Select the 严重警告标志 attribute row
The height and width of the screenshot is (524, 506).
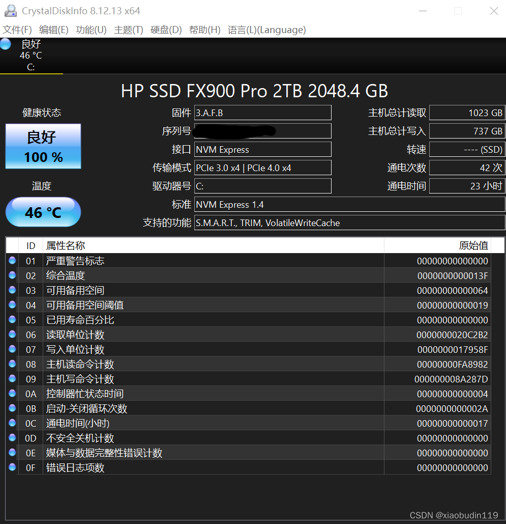[248, 261]
